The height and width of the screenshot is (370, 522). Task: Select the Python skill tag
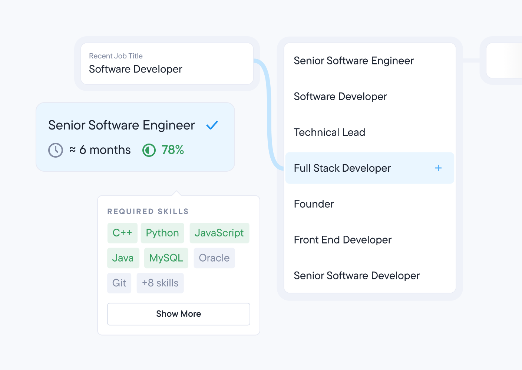pyautogui.click(x=162, y=233)
